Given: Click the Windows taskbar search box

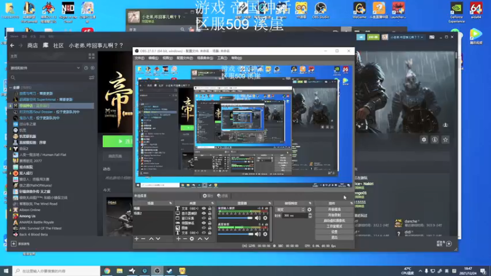Looking at the screenshot, I should [x=56, y=271].
